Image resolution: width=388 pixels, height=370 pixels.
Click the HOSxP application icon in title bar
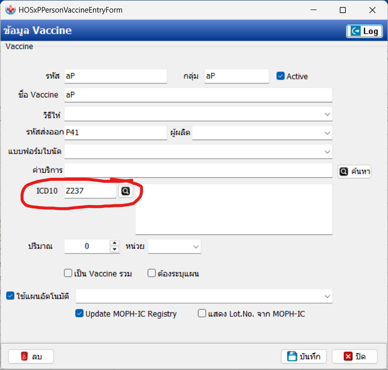coord(10,10)
